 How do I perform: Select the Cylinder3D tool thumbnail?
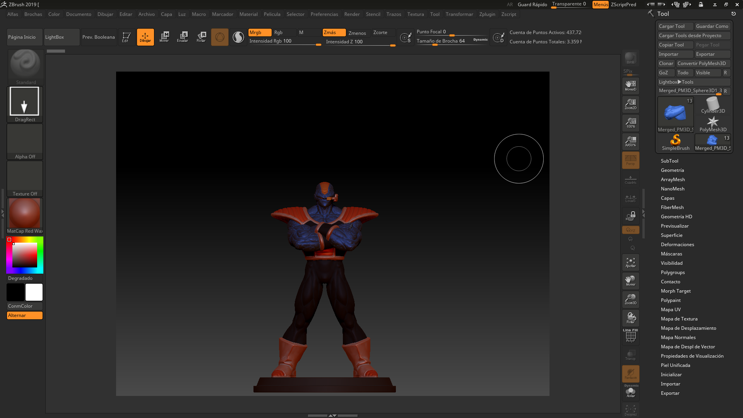712,105
